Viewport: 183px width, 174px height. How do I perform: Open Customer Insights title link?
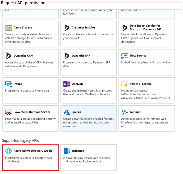pos(84,28)
